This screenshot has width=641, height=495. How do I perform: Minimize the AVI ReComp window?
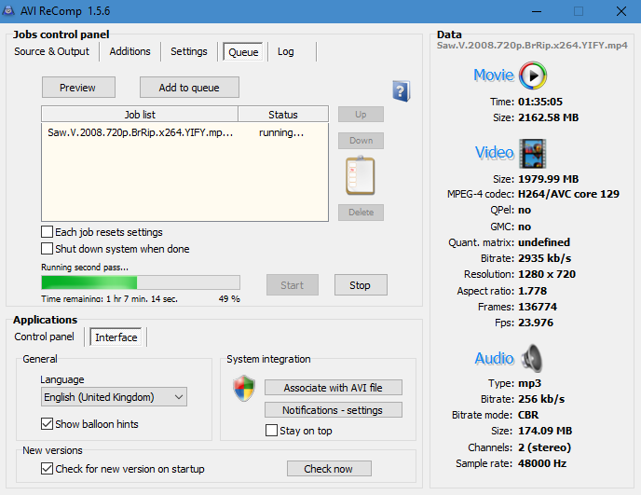537,11
